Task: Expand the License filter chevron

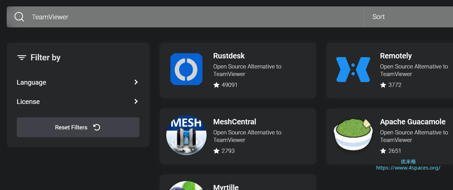Action: click(136, 101)
